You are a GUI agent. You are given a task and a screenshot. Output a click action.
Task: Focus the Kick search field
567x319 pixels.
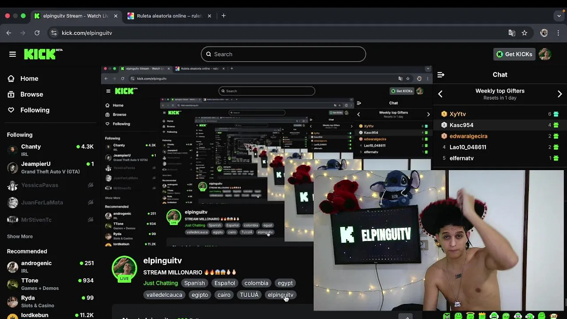283,54
